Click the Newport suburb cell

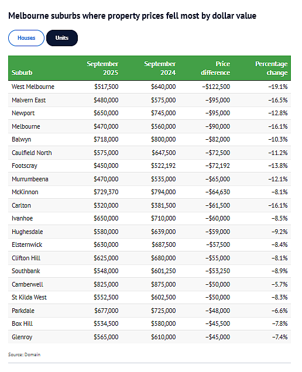(23, 113)
